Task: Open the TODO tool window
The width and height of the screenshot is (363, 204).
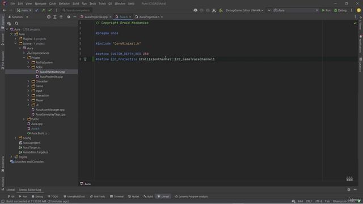Action: click(x=53, y=197)
